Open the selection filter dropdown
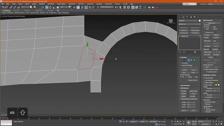Image resolution: width=224 pixels, height=126 pixels. [x=25, y=7]
